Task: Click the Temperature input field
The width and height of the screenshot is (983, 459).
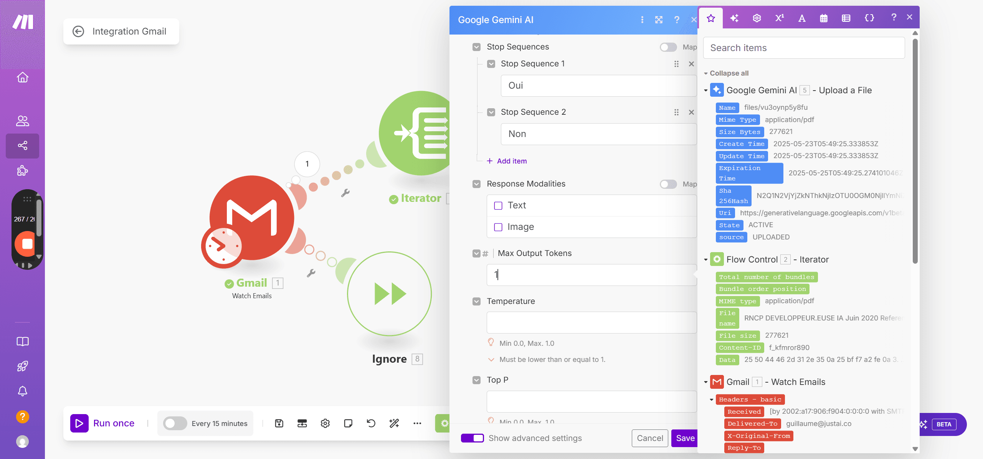Action: point(591,323)
